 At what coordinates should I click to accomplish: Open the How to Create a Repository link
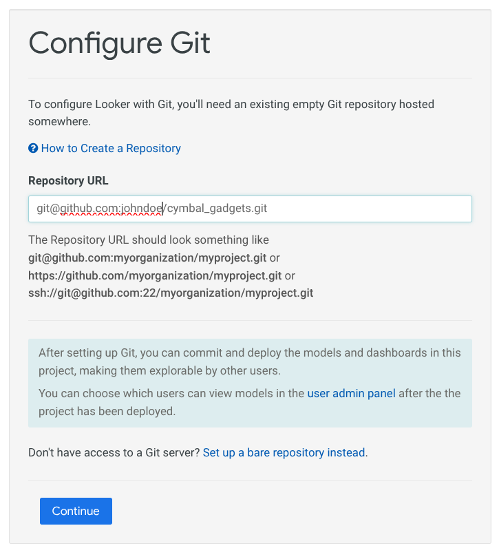pos(111,148)
